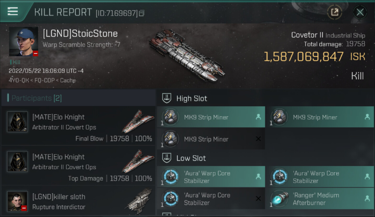Click the Low Slot shield icon
375x217 pixels.
167,158
